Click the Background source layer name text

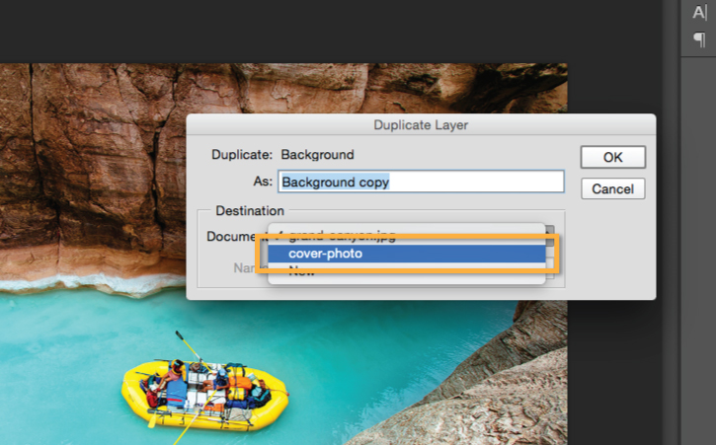pos(317,155)
